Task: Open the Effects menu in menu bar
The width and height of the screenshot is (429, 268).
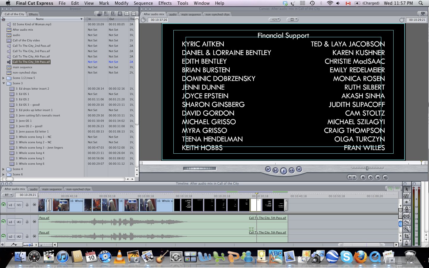Action: 165,3
